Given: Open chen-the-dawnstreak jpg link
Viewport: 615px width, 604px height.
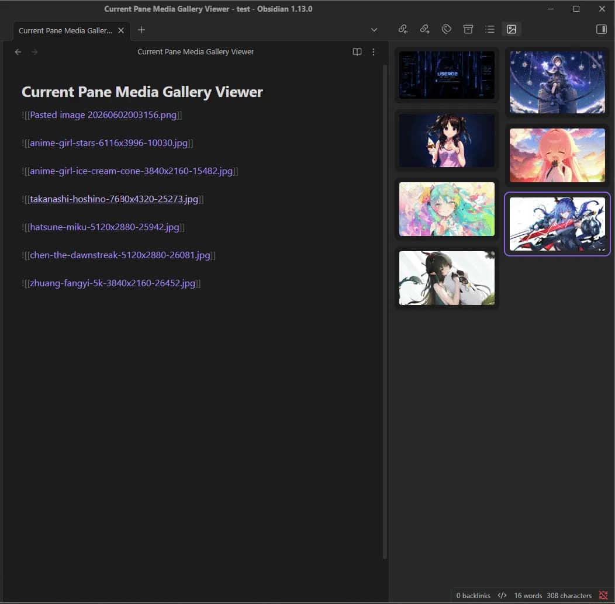Looking at the screenshot, I should [120, 255].
